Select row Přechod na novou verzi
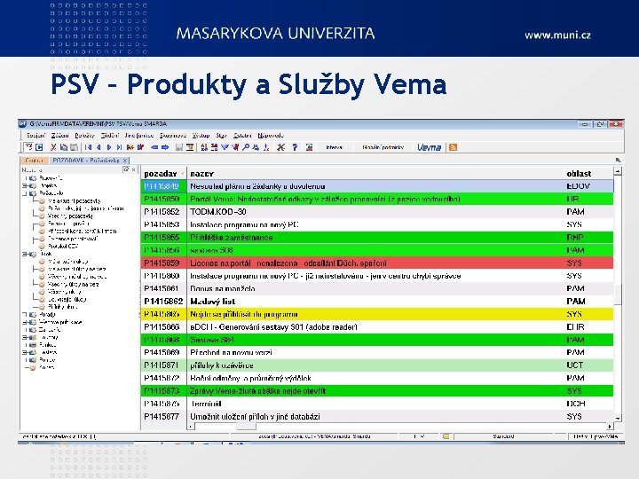 pos(377,353)
